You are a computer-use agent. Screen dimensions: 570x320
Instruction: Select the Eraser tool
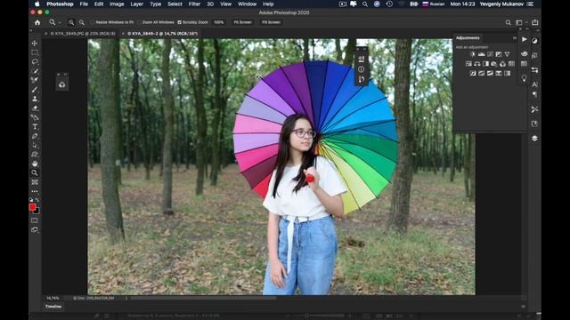pyautogui.click(x=35, y=108)
